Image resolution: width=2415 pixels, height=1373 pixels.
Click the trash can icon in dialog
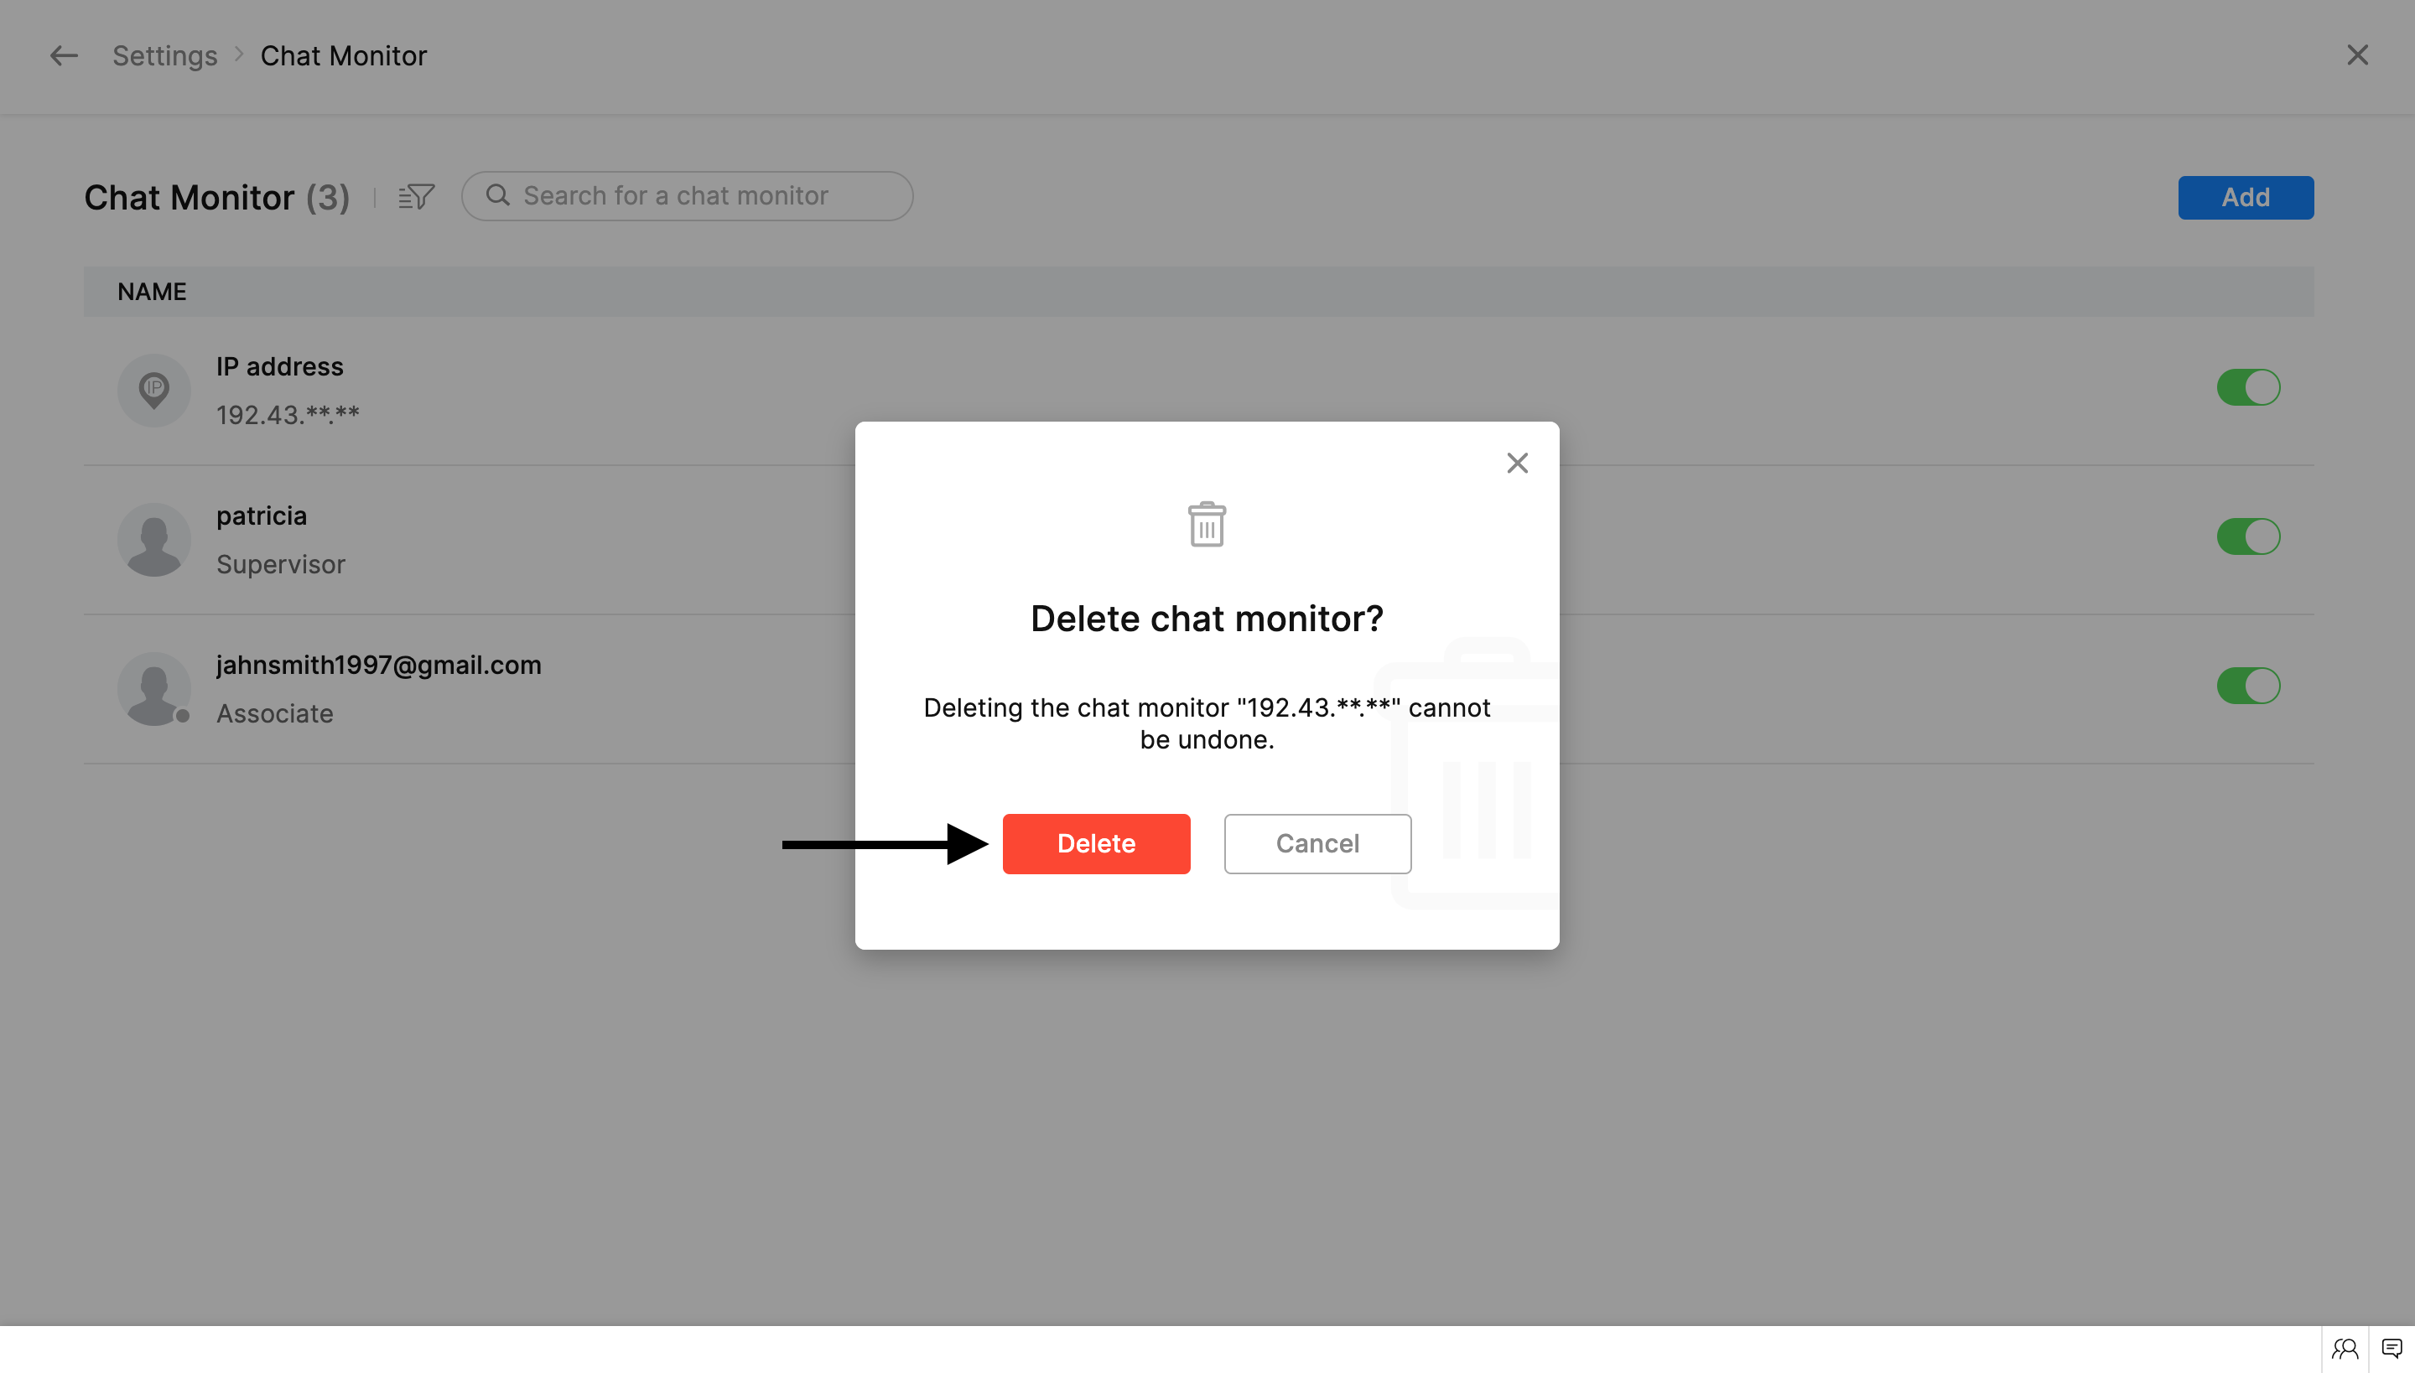click(1206, 525)
